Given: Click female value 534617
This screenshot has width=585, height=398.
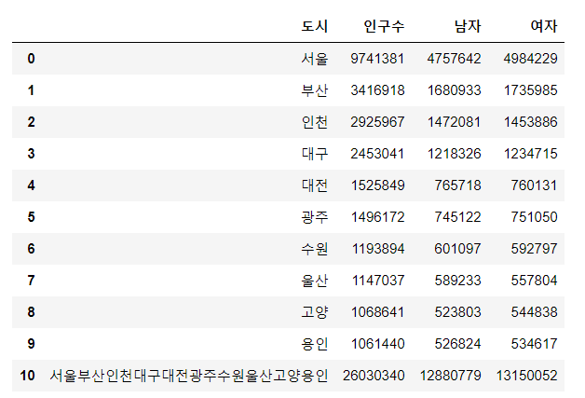Looking at the screenshot, I should point(534,344).
